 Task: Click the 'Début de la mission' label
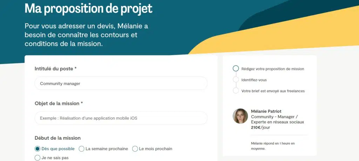click(57, 138)
